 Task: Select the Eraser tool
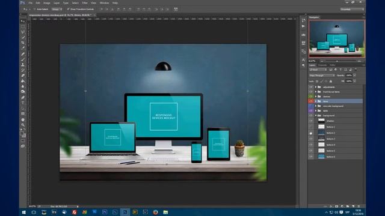23,75
